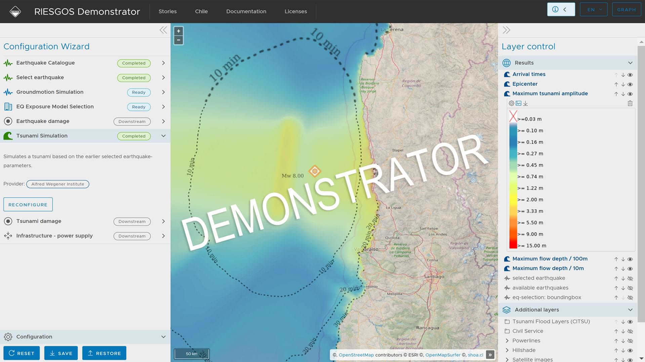Move selected earthquake layer down
645x362 pixels.
(623, 278)
